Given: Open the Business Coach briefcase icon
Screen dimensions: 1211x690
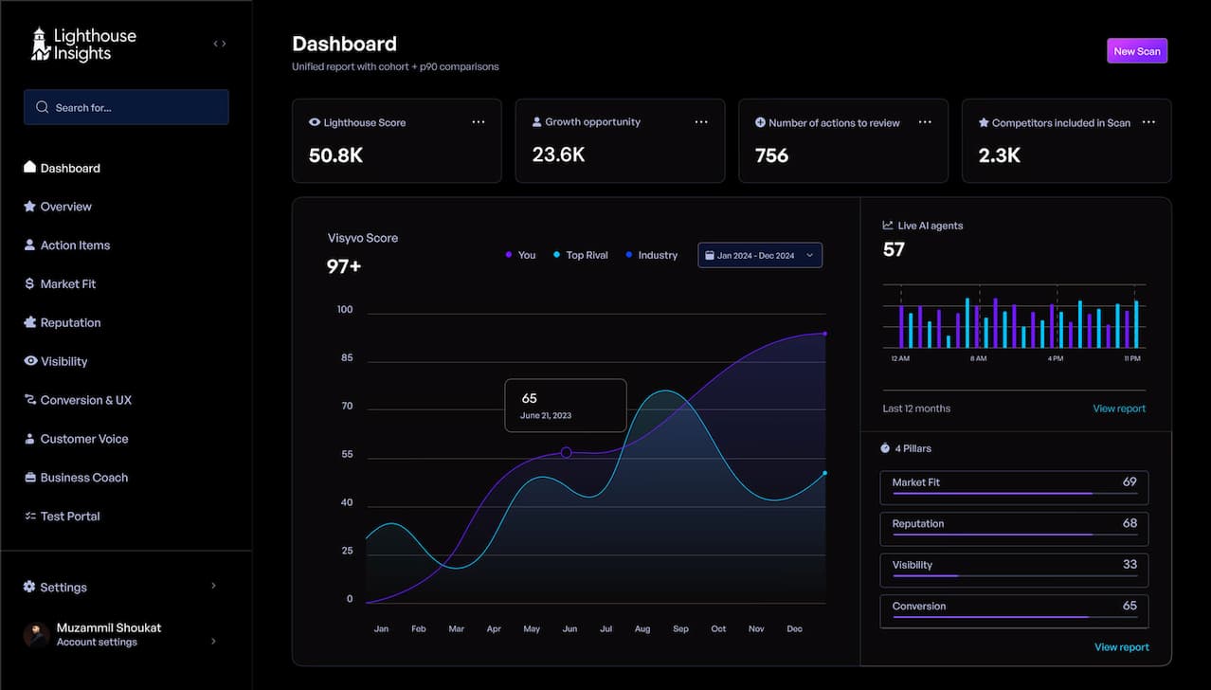Looking at the screenshot, I should pos(29,477).
